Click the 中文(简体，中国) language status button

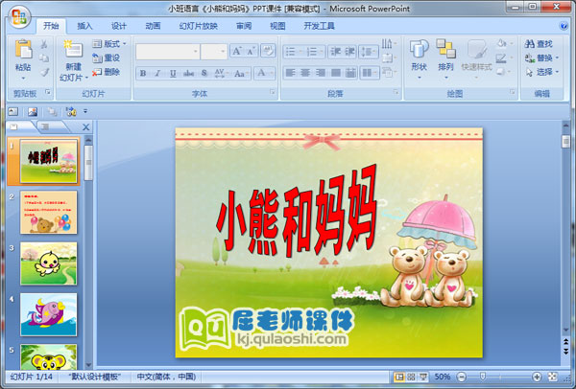(166, 377)
